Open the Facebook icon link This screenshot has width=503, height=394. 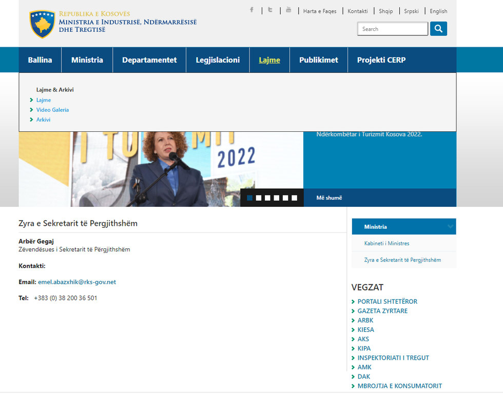(252, 10)
